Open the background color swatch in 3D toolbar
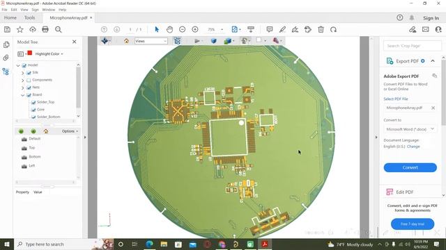Viewport: 446px width, 250px height. (259, 40)
